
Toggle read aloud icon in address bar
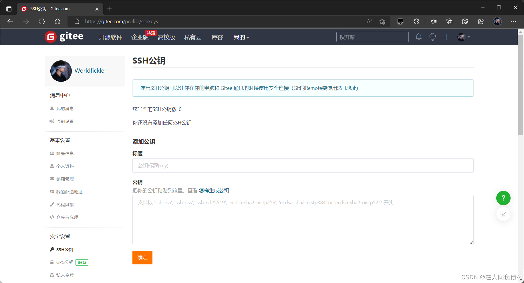coord(369,21)
